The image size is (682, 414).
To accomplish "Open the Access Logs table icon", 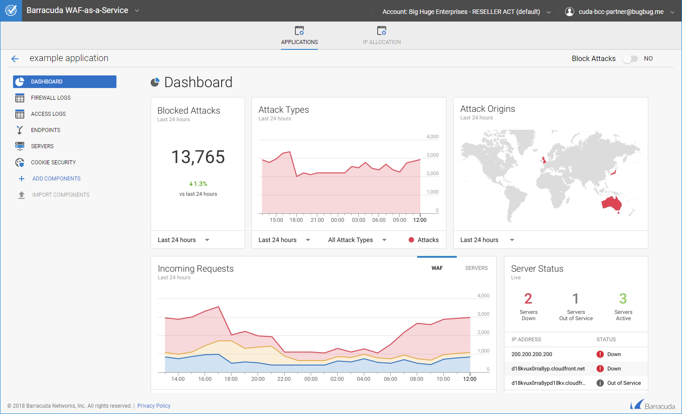I will coord(20,114).
